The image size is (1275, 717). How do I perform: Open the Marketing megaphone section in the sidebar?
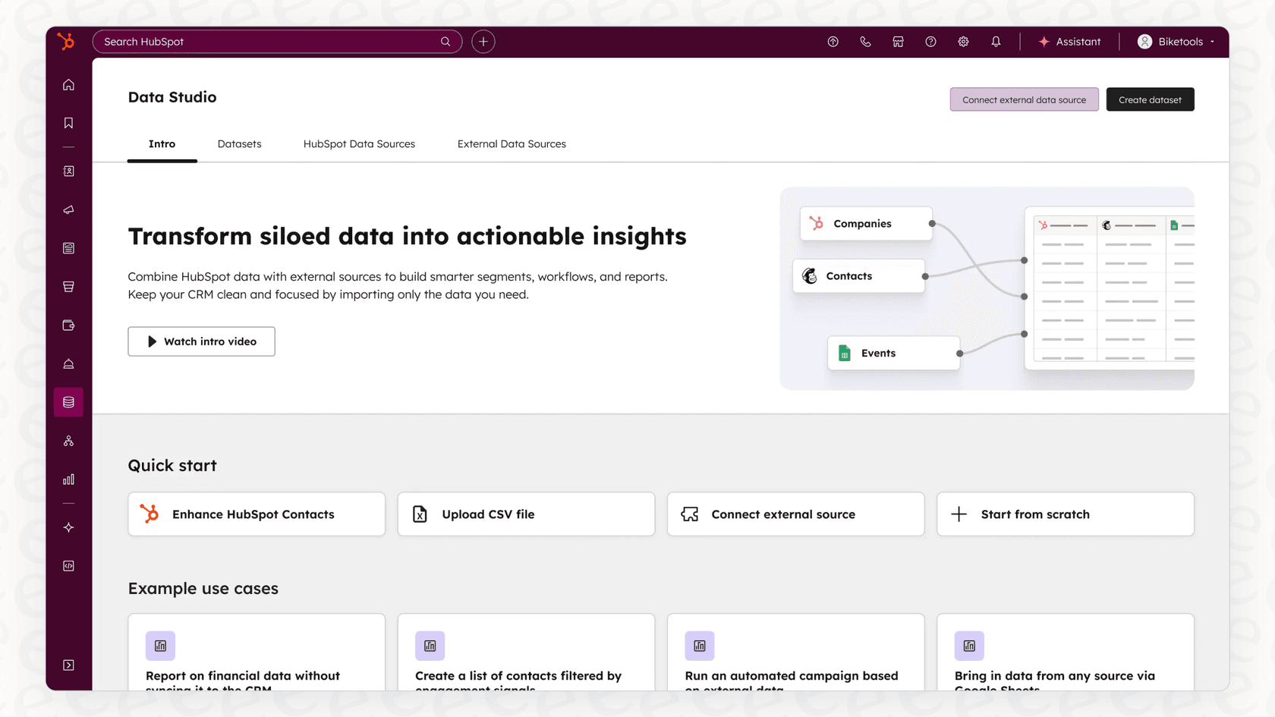68,210
